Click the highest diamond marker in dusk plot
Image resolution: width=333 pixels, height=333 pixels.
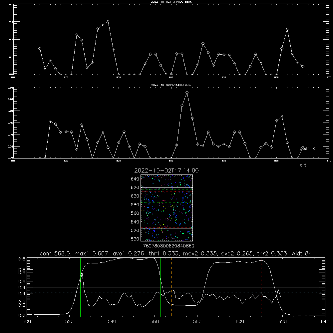[187, 92]
